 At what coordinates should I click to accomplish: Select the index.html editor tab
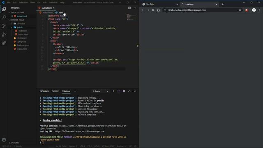tap(46, 8)
